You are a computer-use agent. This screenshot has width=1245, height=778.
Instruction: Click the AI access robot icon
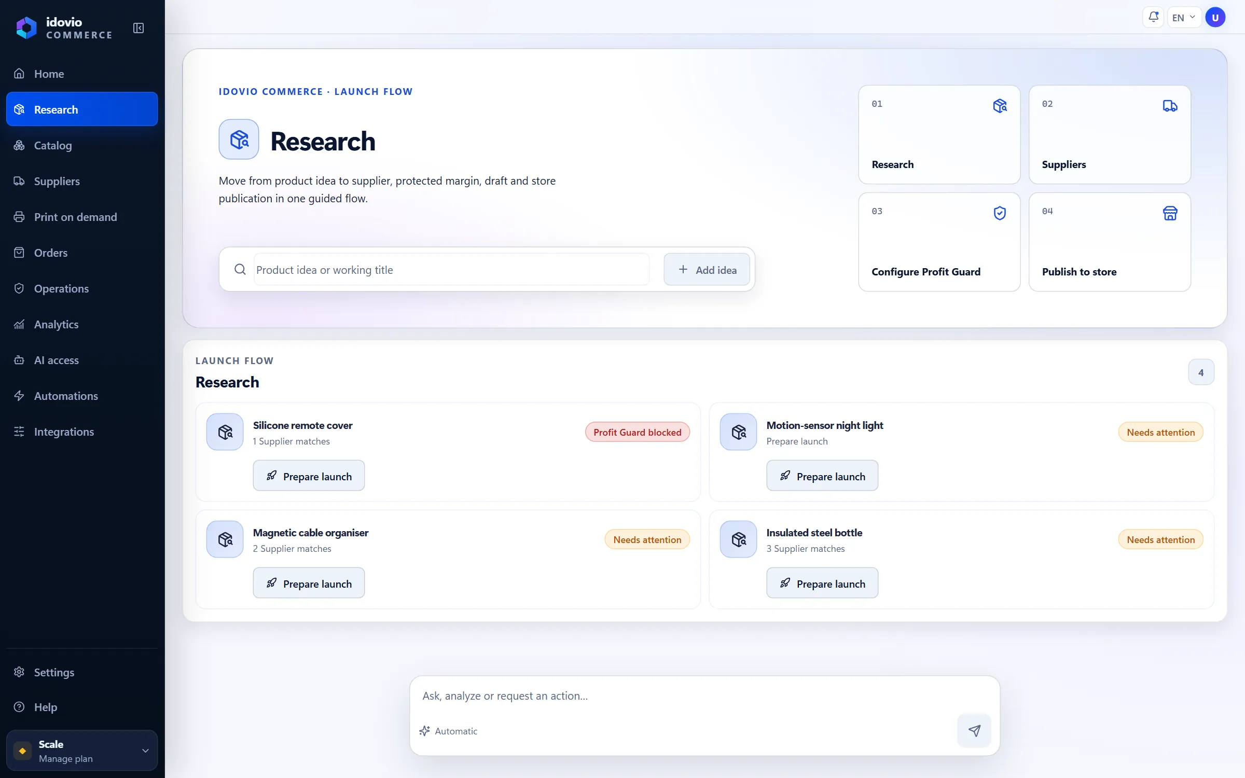click(19, 360)
